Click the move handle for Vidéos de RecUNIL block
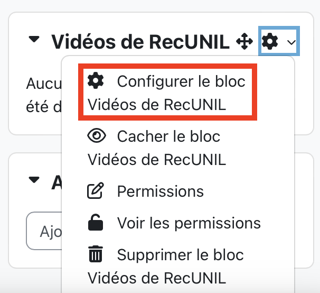This screenshot has height=293, width=320. 244,41
